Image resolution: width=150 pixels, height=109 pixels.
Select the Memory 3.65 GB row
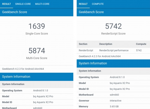tap(113, 106)
